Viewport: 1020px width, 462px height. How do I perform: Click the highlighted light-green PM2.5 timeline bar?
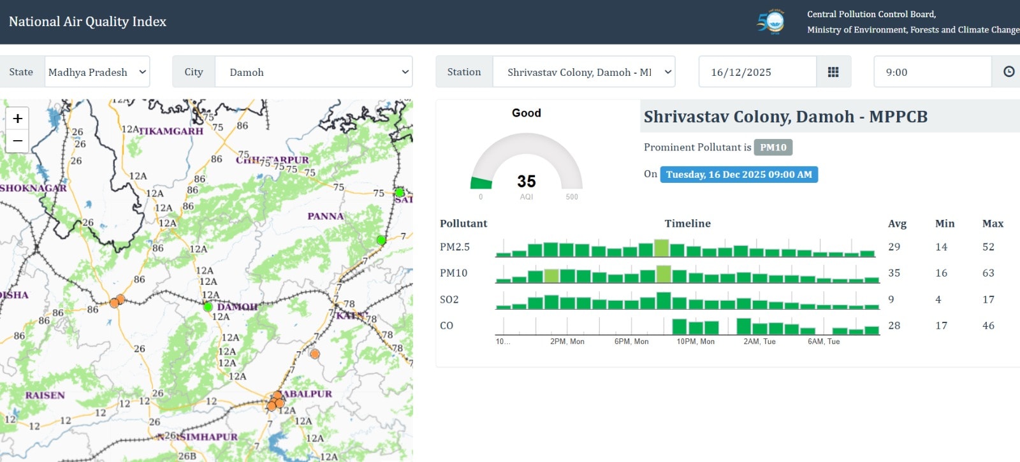point(662,248)
